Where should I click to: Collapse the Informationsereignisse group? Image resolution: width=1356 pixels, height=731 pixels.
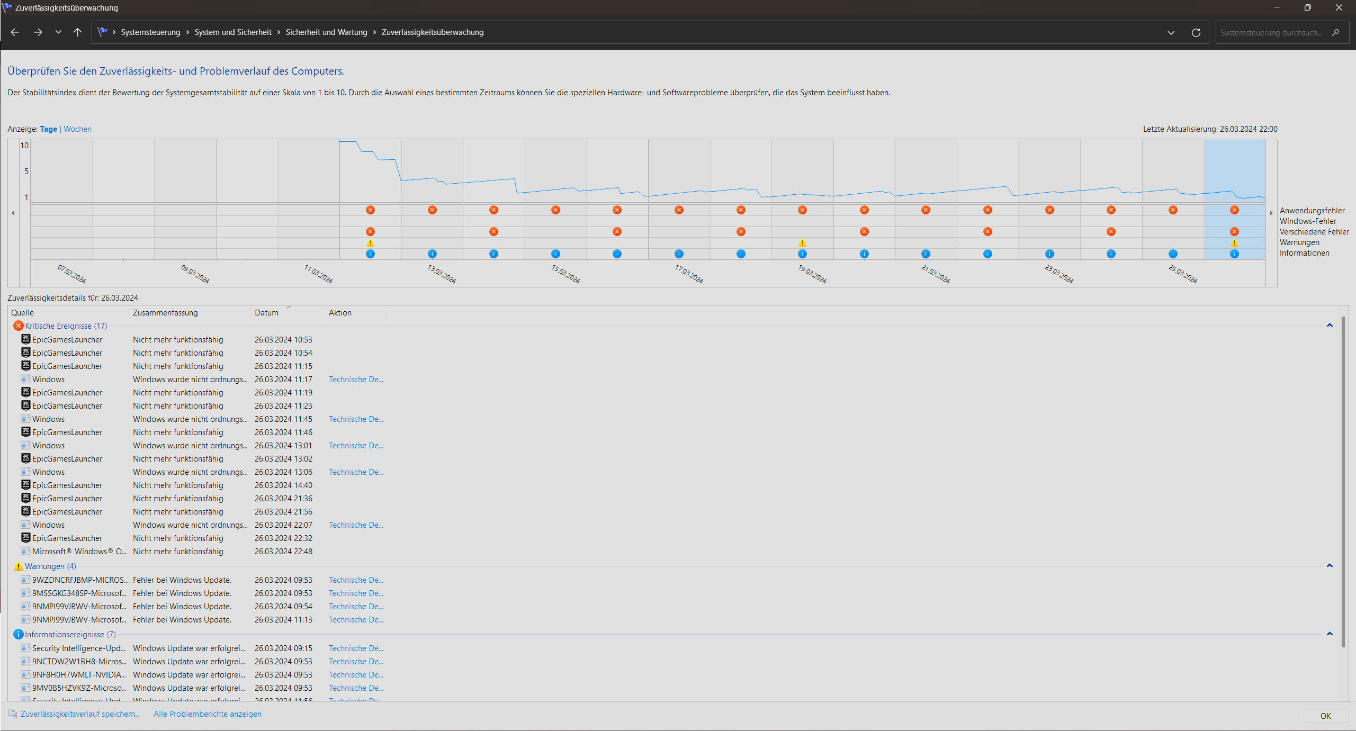point(1329,634)
